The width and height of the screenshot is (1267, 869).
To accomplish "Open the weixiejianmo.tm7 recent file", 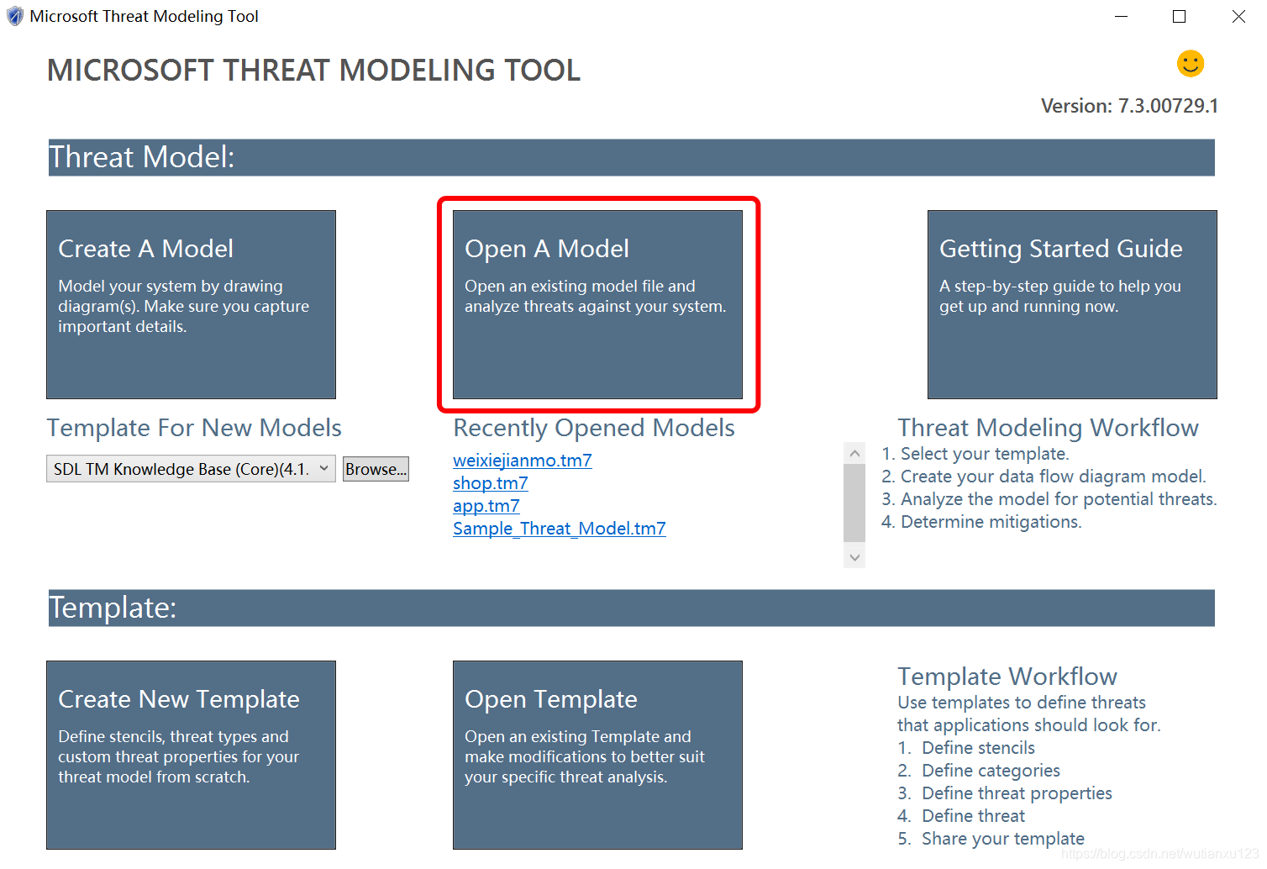I will (x=522, y=461).
